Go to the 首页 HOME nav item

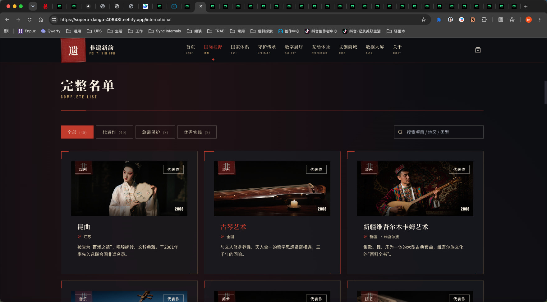tap(191, 49)
